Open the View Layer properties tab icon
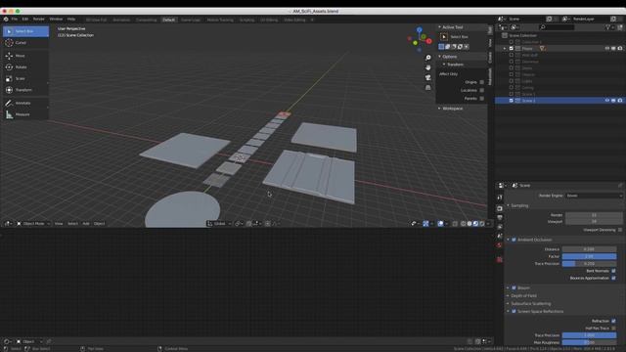 [x=500, y=227]
